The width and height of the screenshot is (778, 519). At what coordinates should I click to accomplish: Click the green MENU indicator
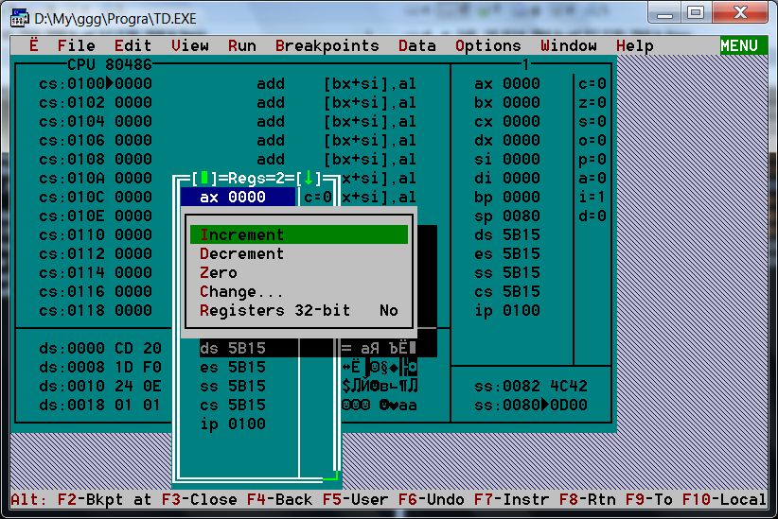pos(739,45)
